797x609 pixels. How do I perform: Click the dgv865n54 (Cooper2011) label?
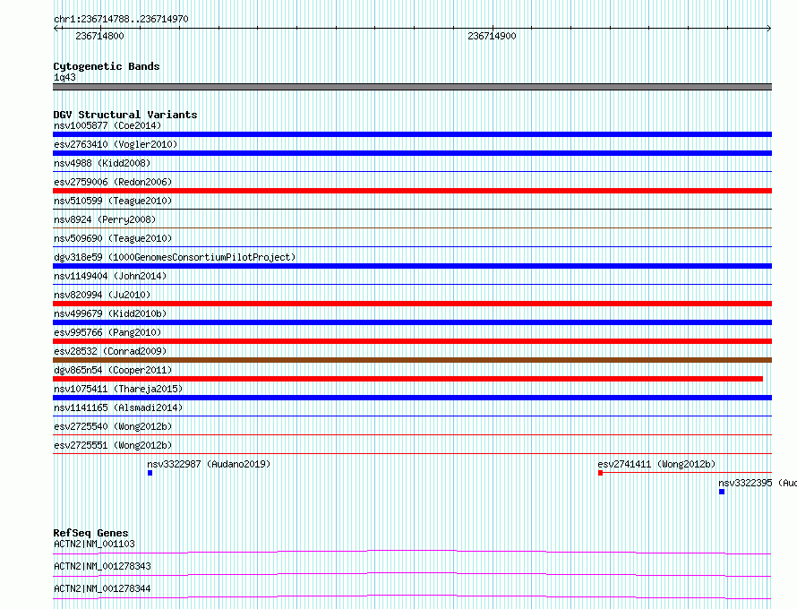[113, 370]
